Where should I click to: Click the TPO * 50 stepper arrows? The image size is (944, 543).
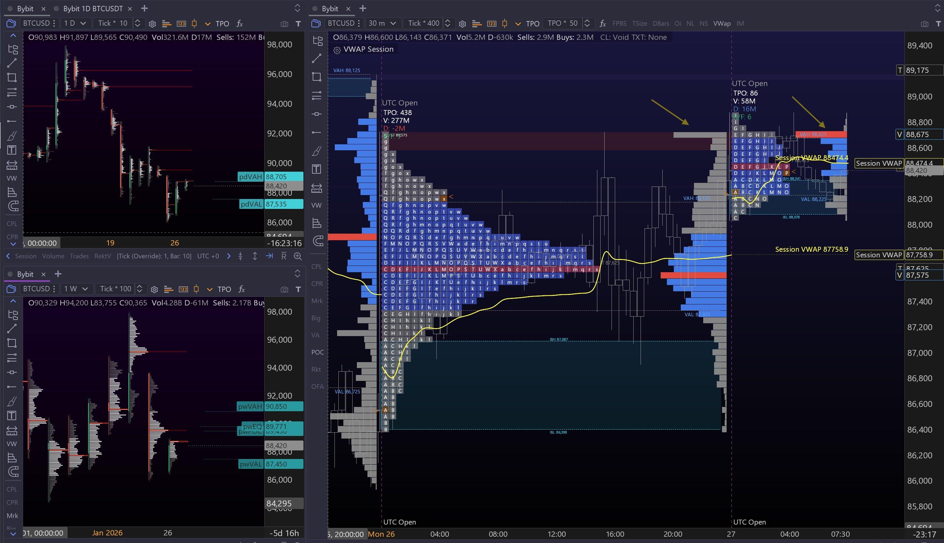tap(587, 23)
